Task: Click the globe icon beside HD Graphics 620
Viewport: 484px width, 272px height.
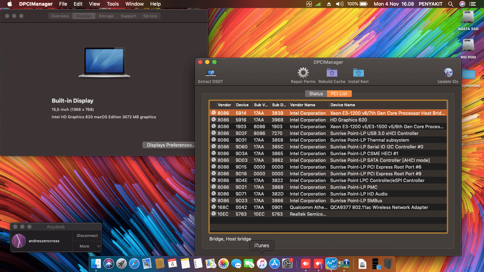Action: pos(213,120)
